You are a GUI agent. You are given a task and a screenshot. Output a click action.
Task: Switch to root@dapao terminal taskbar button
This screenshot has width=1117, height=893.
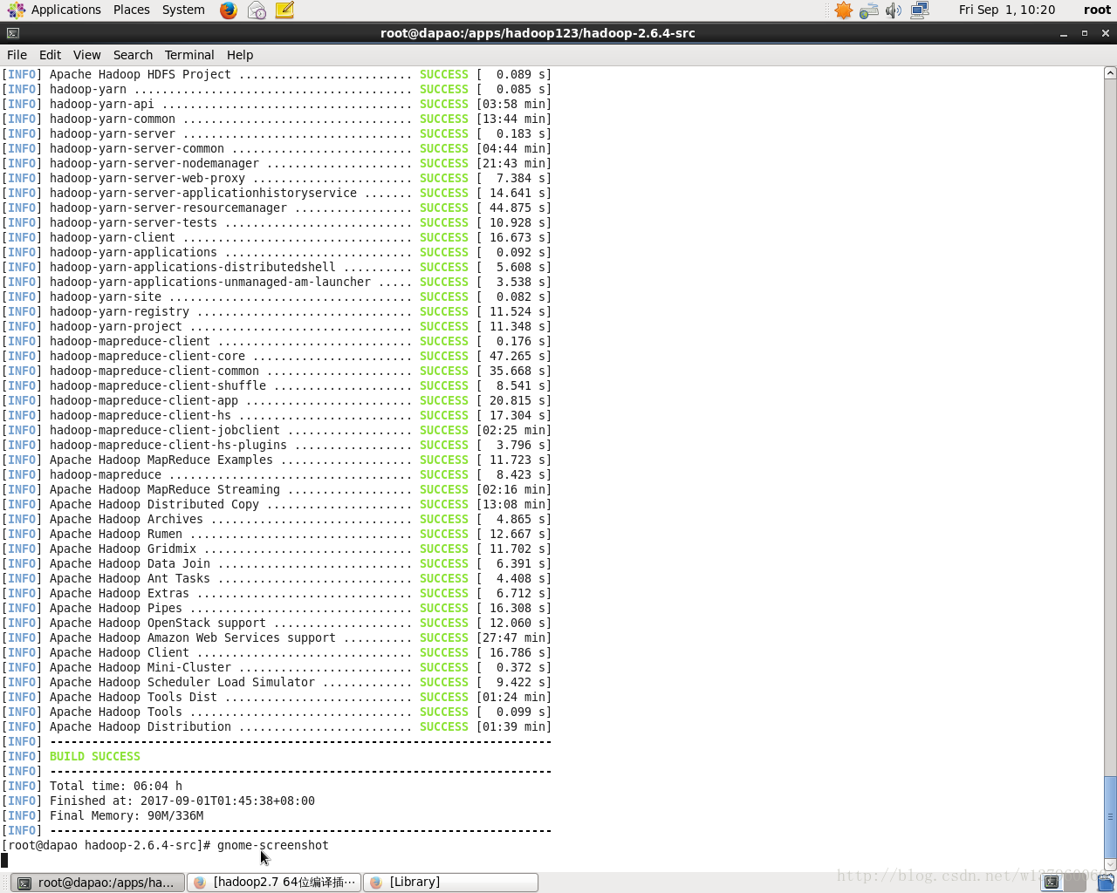tap(98, 883)
